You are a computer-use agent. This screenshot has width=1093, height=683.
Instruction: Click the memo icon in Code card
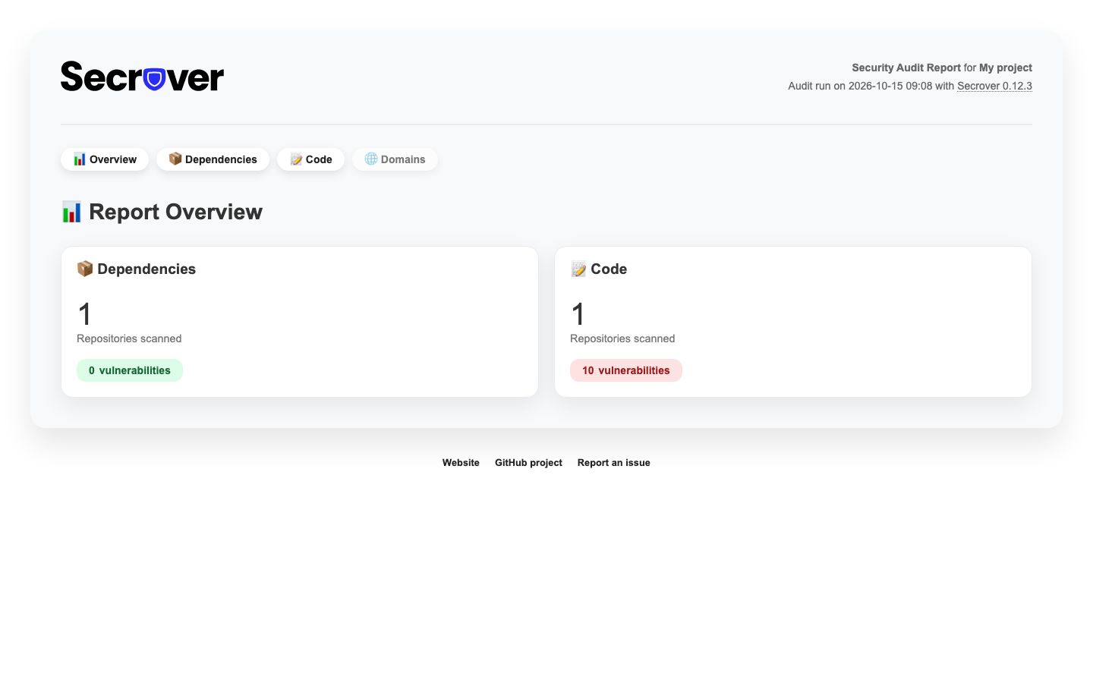(x=578, y=269)
